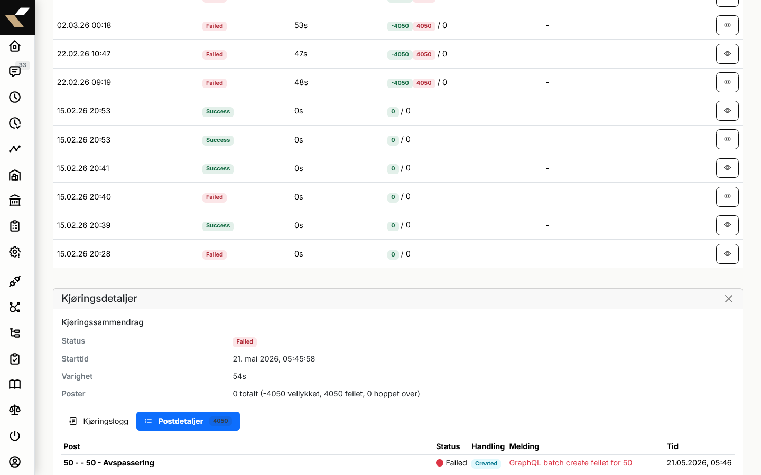Click the date 15.02.26 20:28
761x475 pixels.
(84, 254)
